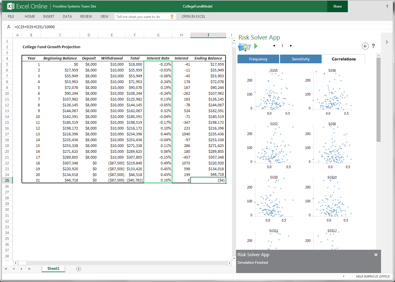Viewport: 395px width, 282px height.
Task: Click the fx insert function icon
Action: (x=9, y=27)
